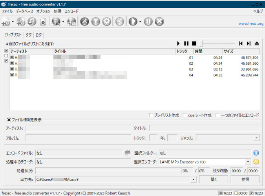Open general settings wrench icon
265x196 pixels.
(x=84, y=22)
